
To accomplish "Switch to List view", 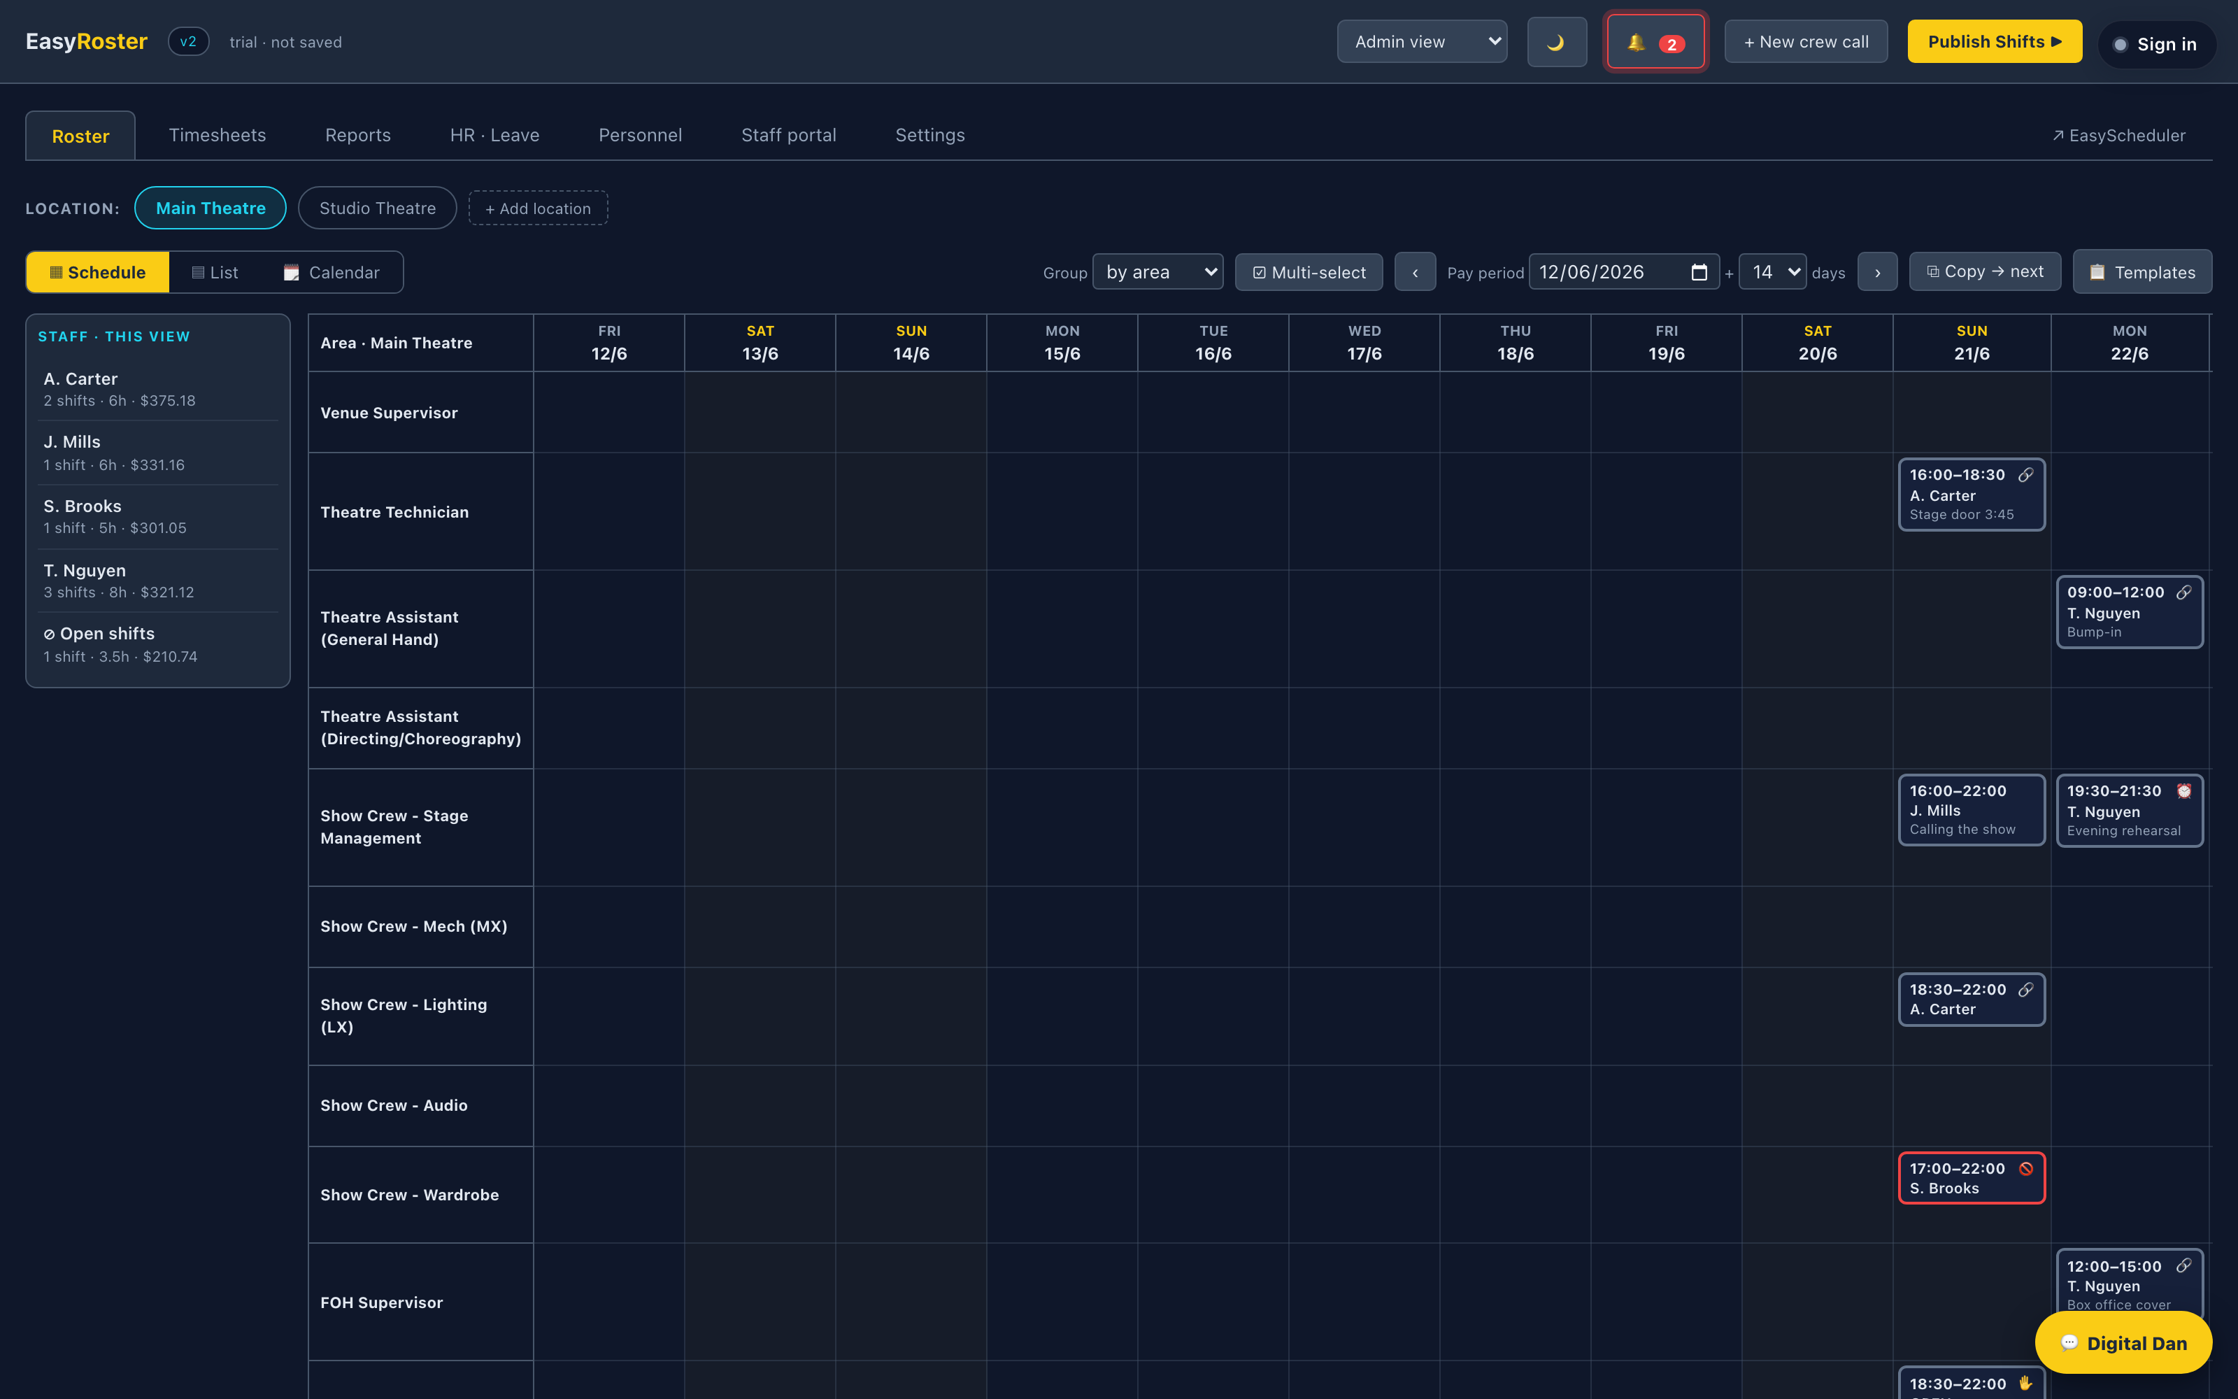I will [215, 272].
